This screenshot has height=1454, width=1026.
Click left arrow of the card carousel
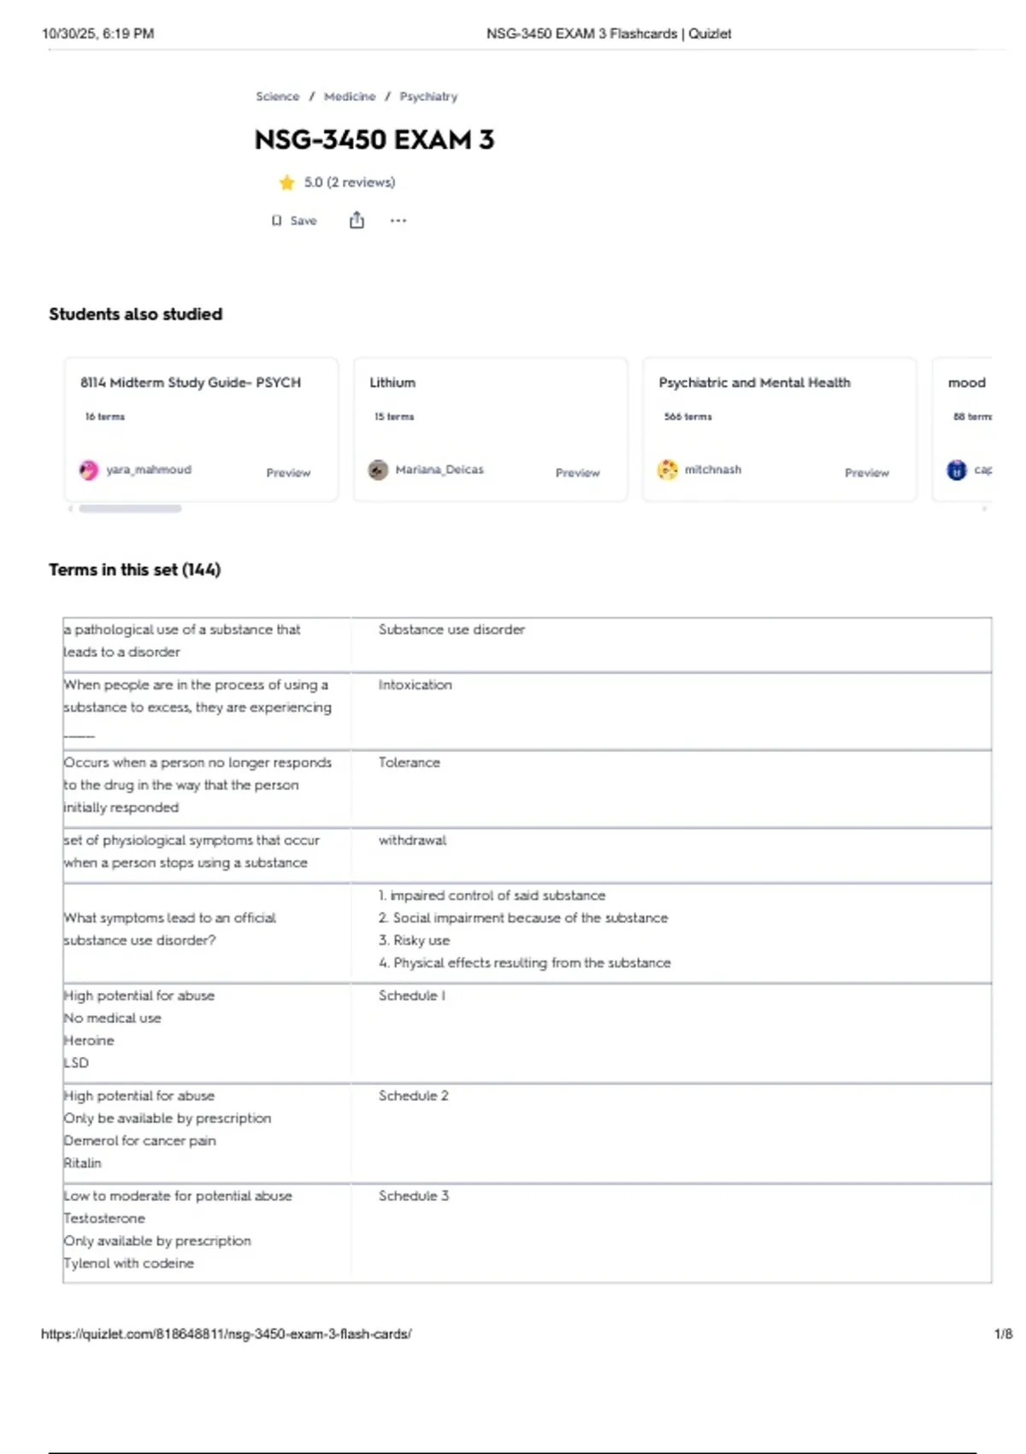pyautogui.click(x=70, y=509)
